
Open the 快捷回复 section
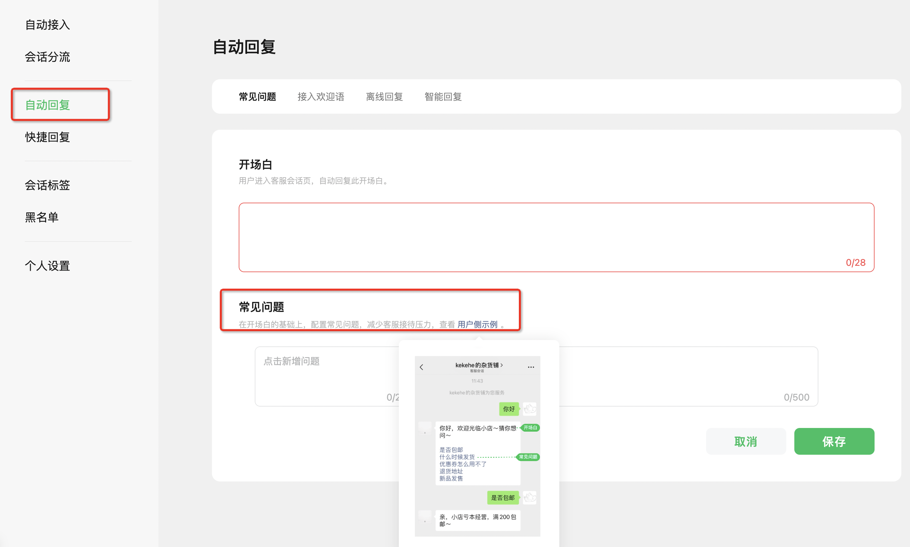[47, 137]
